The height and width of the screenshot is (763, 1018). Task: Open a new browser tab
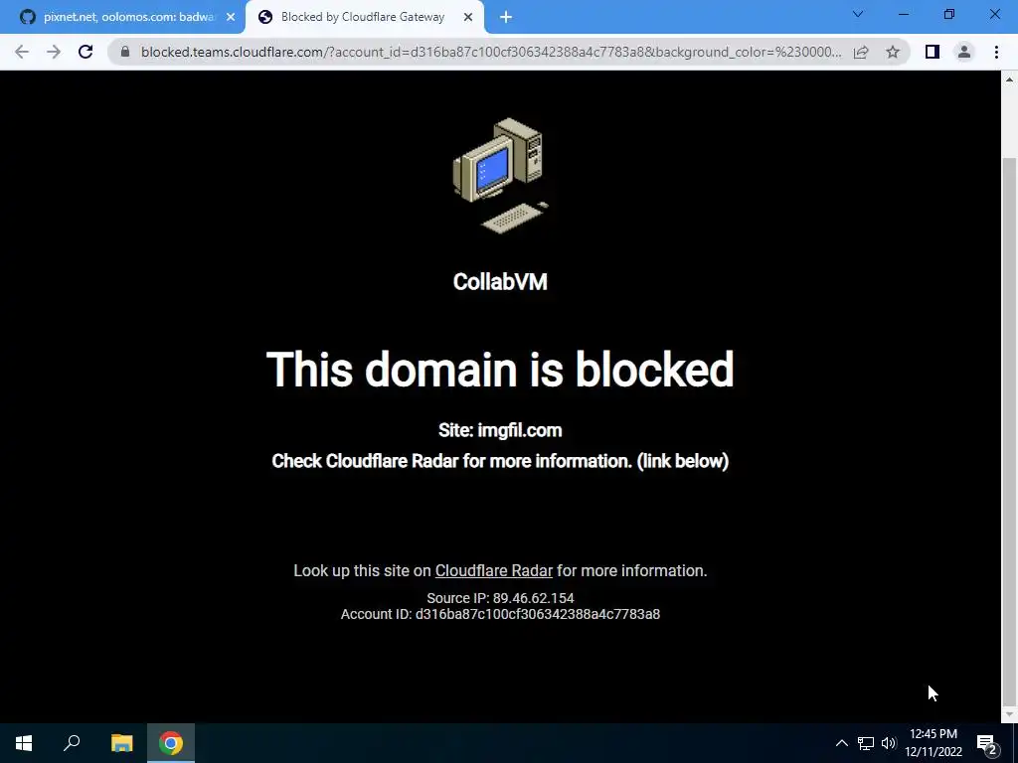pyautogui.click(x=506, y=18)
